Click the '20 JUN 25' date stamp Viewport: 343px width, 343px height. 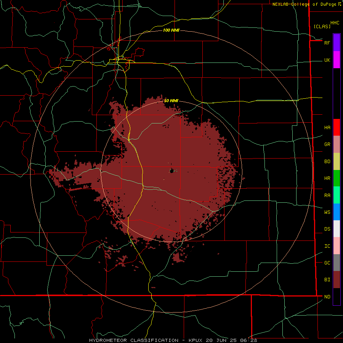[221, 340]
